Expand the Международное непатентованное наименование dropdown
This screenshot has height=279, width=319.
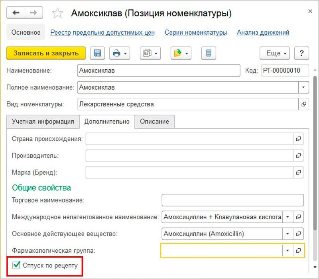pyautogui.click(x=287, y=217)
